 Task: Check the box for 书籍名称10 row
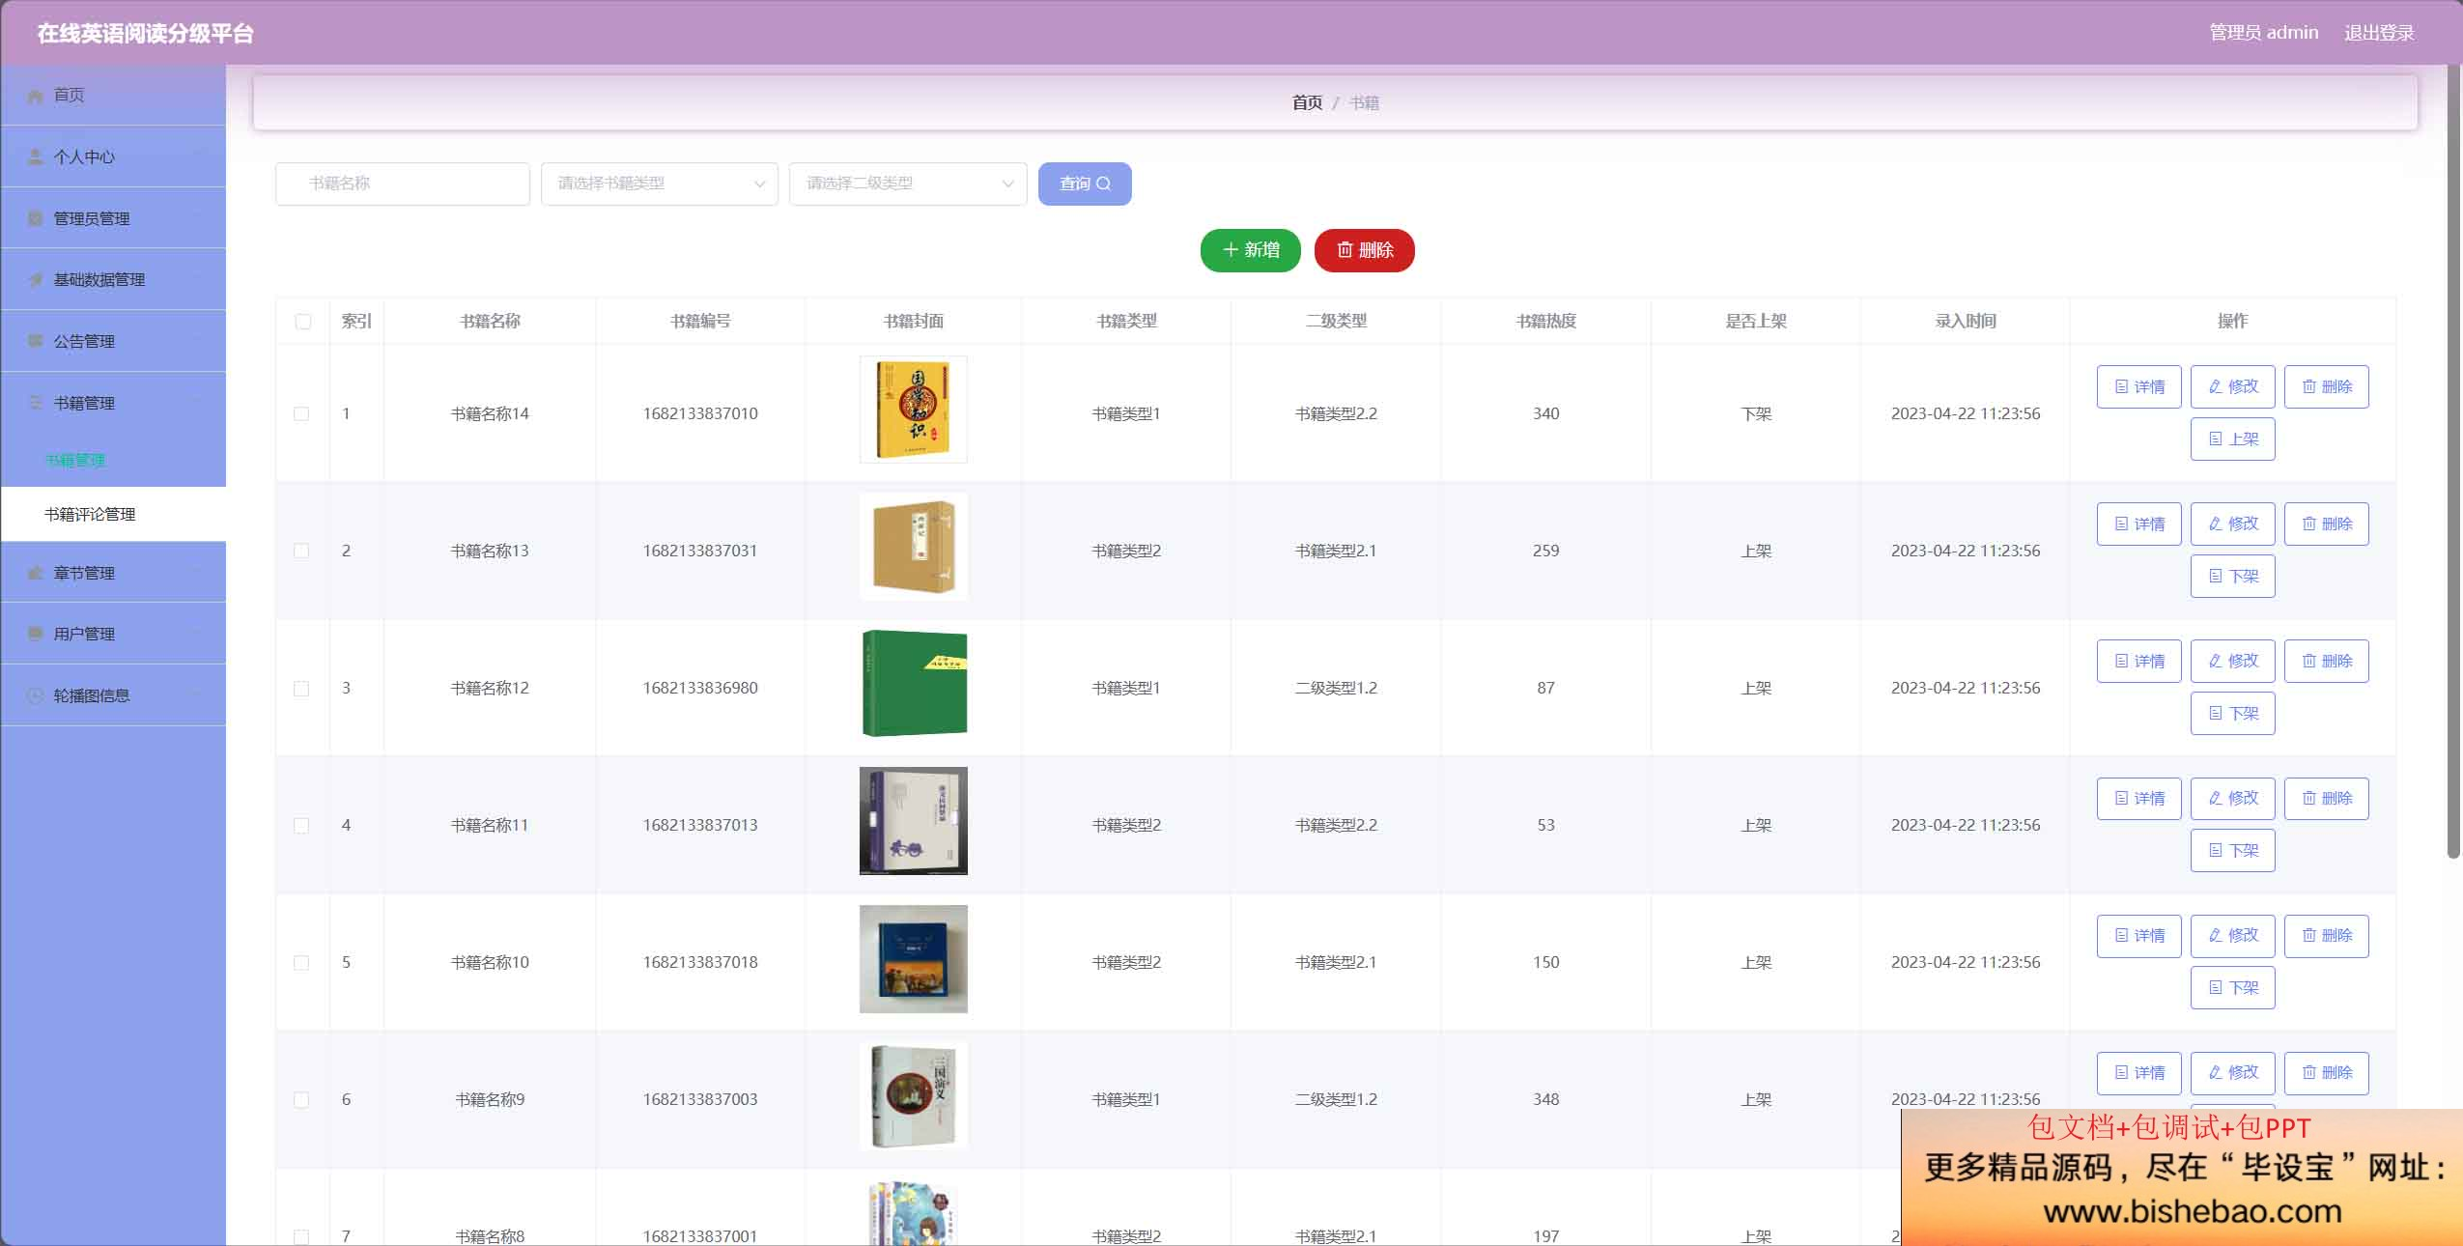click(x=301, y=962)
